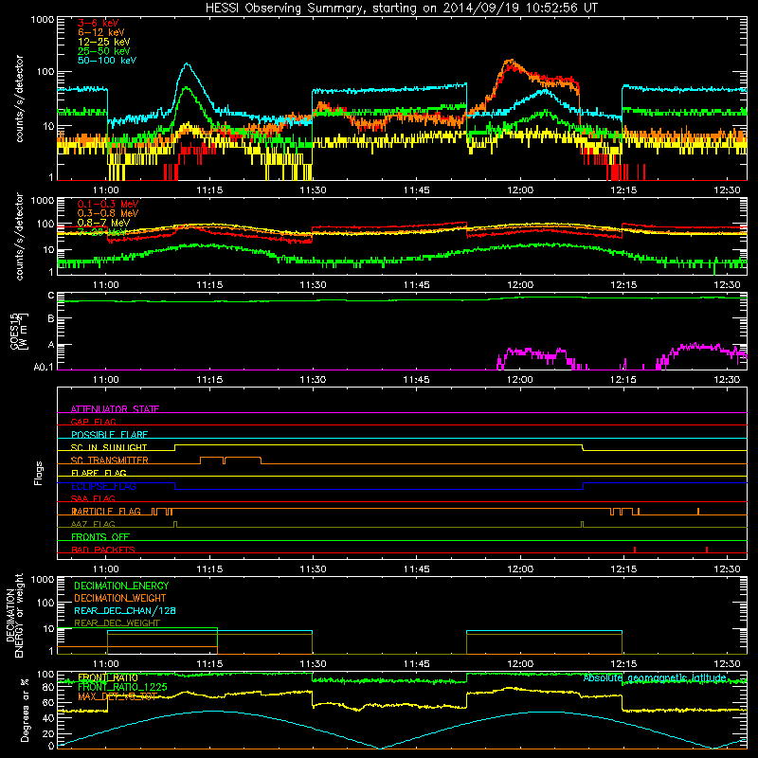Screen dimensions: 758x758
Task: Click the DECIMATION_WEIGHT legend label
Action: tap(120, 598)
